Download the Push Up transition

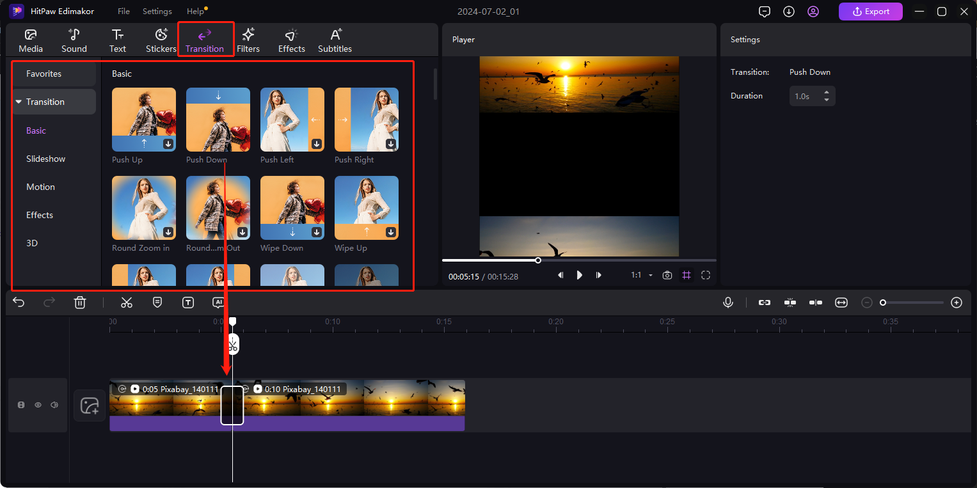point(168,144)
